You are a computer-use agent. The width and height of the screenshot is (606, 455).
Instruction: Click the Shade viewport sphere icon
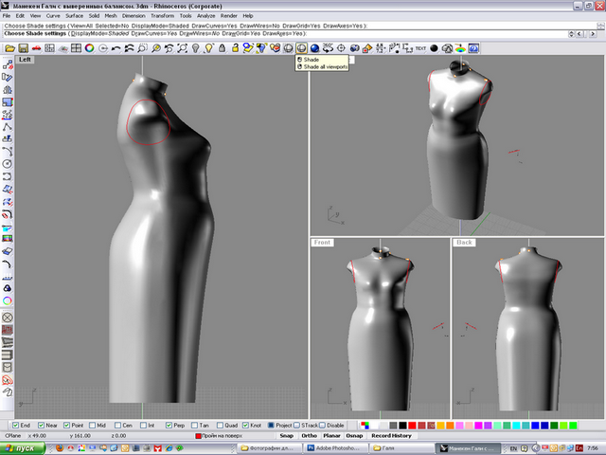[x=302, y=47]
